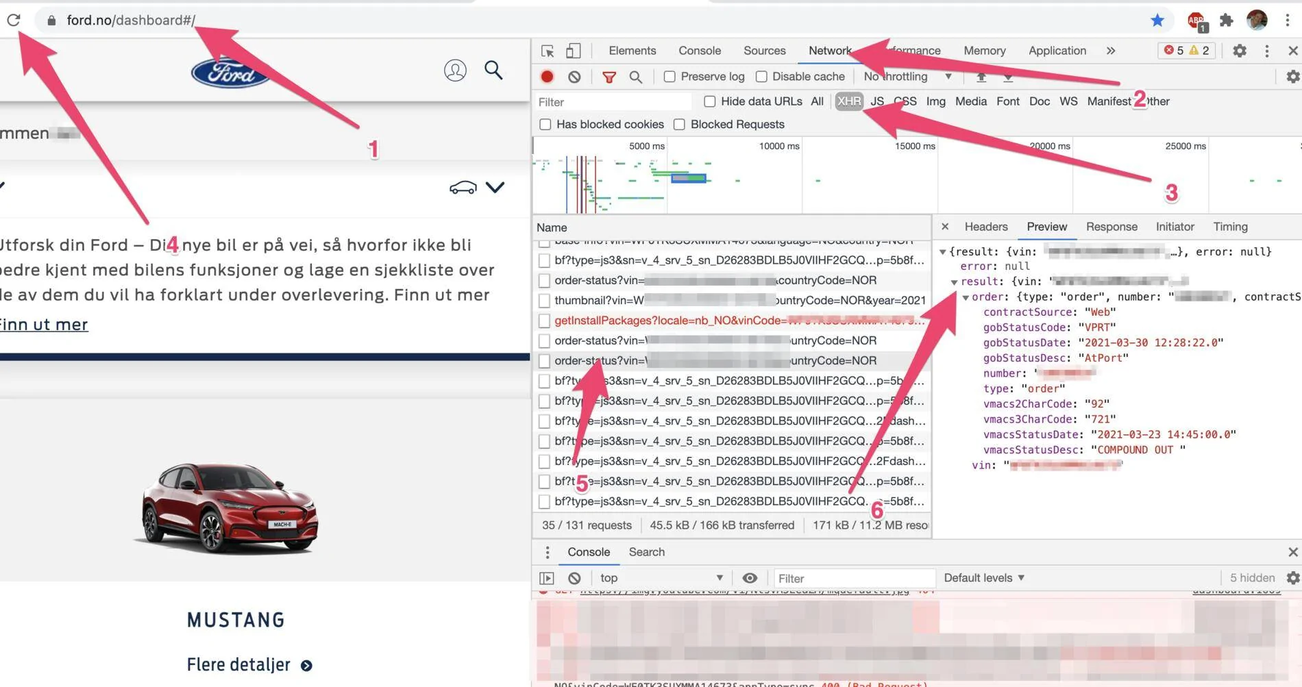Activate the DevTools element inspector tool

coord(548,51)
